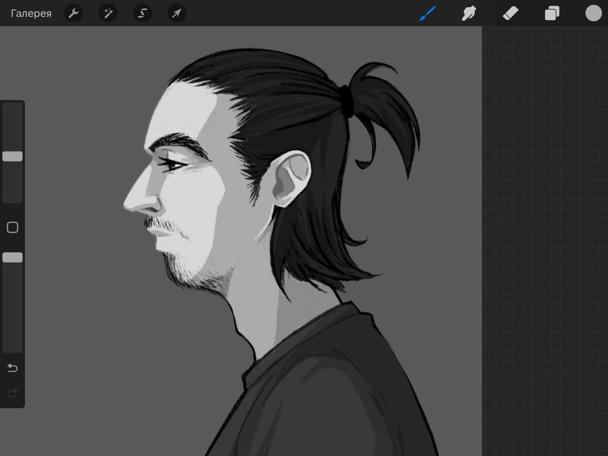Open the Adjustments magic wand menu

click(x=108, y=13)
